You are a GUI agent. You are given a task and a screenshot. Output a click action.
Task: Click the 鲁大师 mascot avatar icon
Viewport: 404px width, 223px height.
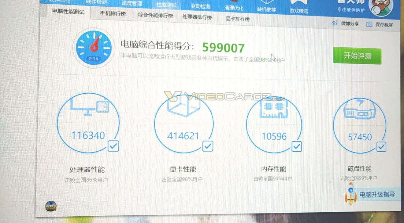click(x=381, y=7)
